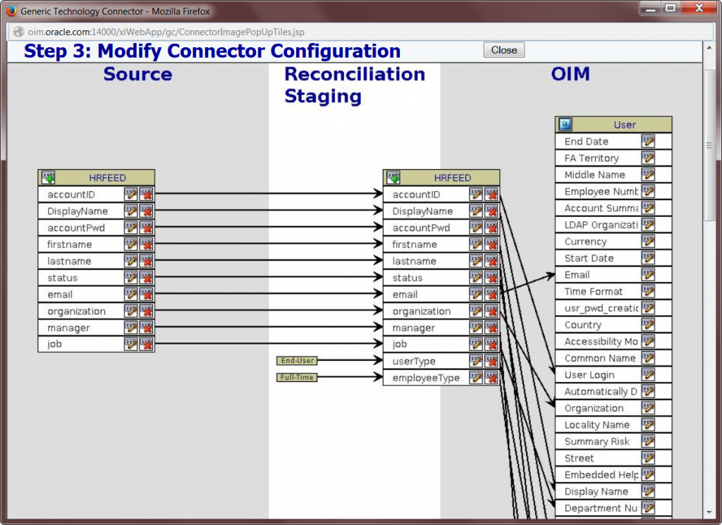Edit the OIM Display Name field

pyautogui.click(x=648, y=491)
